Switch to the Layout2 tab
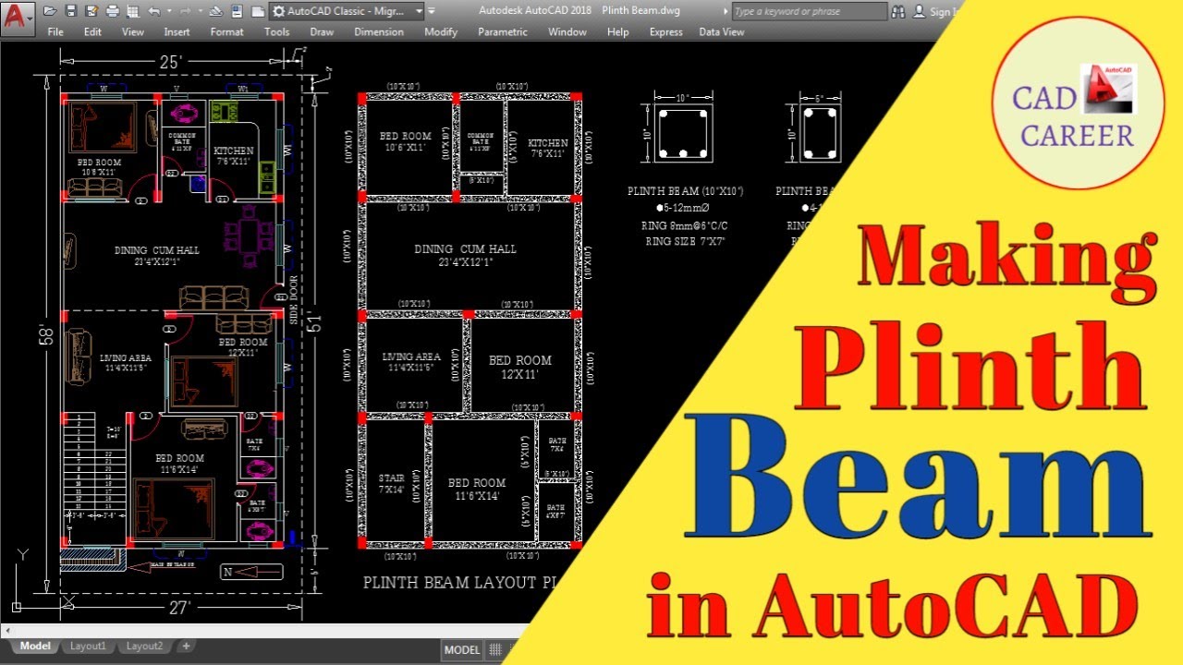The image size is (1183, 665). tap(145, 647)
